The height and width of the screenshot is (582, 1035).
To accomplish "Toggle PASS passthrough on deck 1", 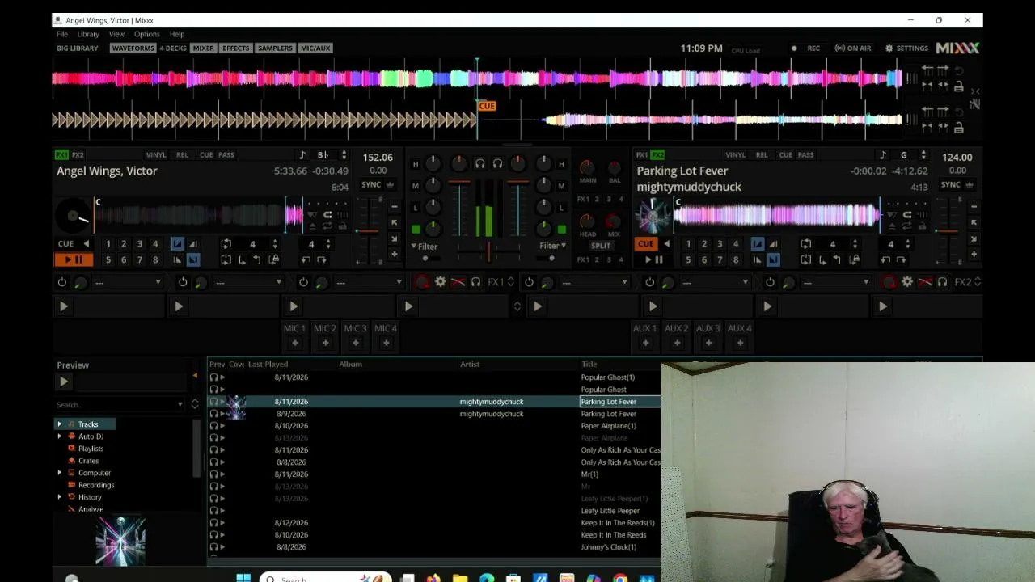I will (226, 155).
